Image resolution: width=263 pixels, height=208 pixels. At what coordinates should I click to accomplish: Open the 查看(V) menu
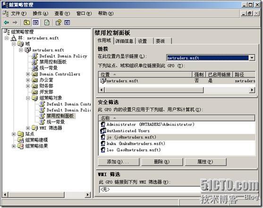[62, 13]
